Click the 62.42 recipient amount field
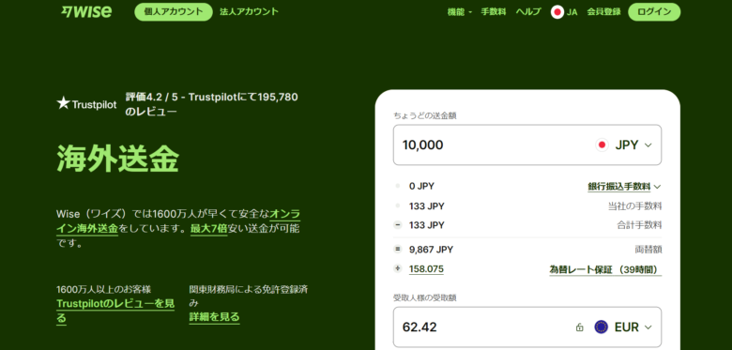Screen dimensions: 732x350 [x=527, y=327]
